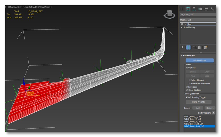221x137 pixels.
Task: Toggle Show End Result icon
Action: pos(188,47)
